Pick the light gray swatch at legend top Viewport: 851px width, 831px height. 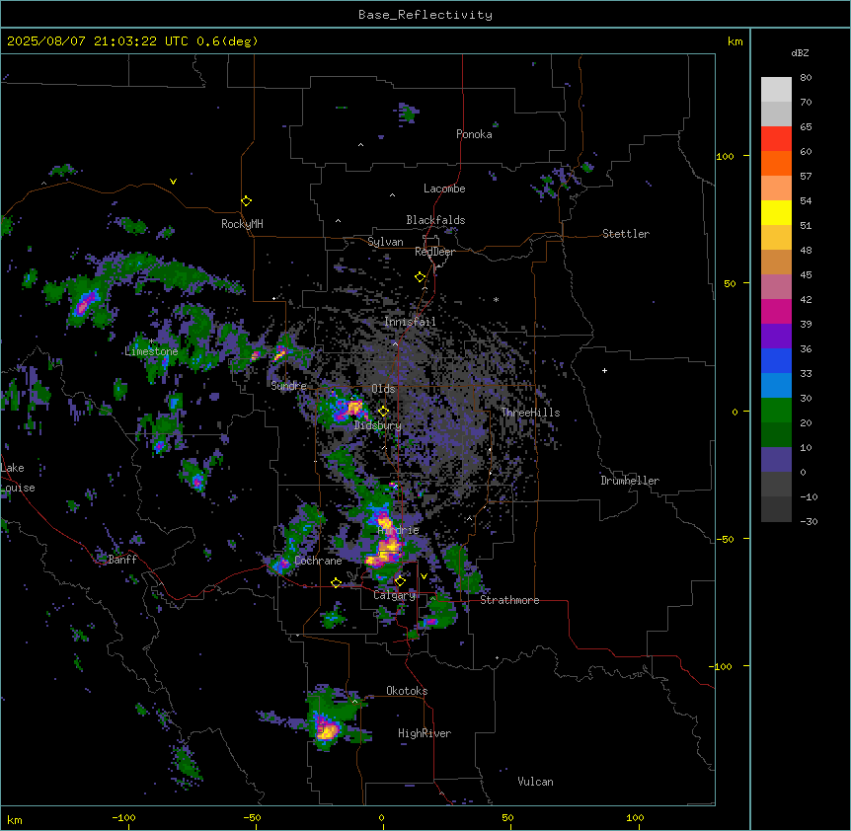pos(776,90)
